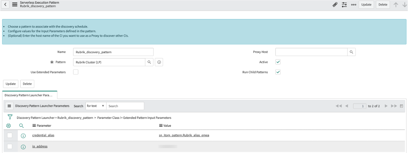Click the Pattern reference field

coord(109,62)
